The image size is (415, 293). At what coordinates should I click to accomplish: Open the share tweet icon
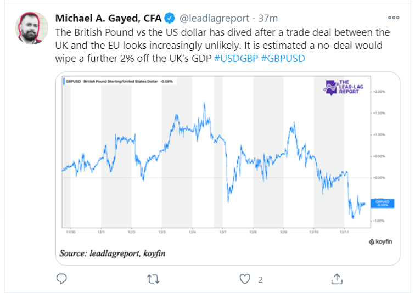337,279
